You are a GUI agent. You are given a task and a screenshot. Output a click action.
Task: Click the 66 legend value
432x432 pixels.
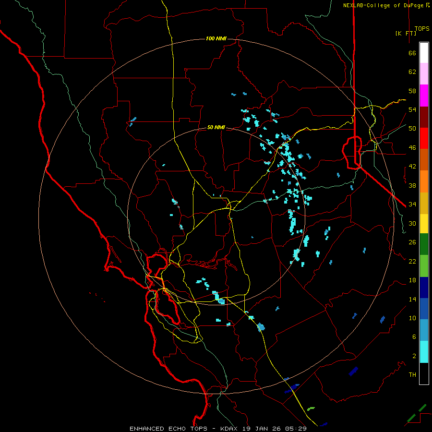point(412,53)
